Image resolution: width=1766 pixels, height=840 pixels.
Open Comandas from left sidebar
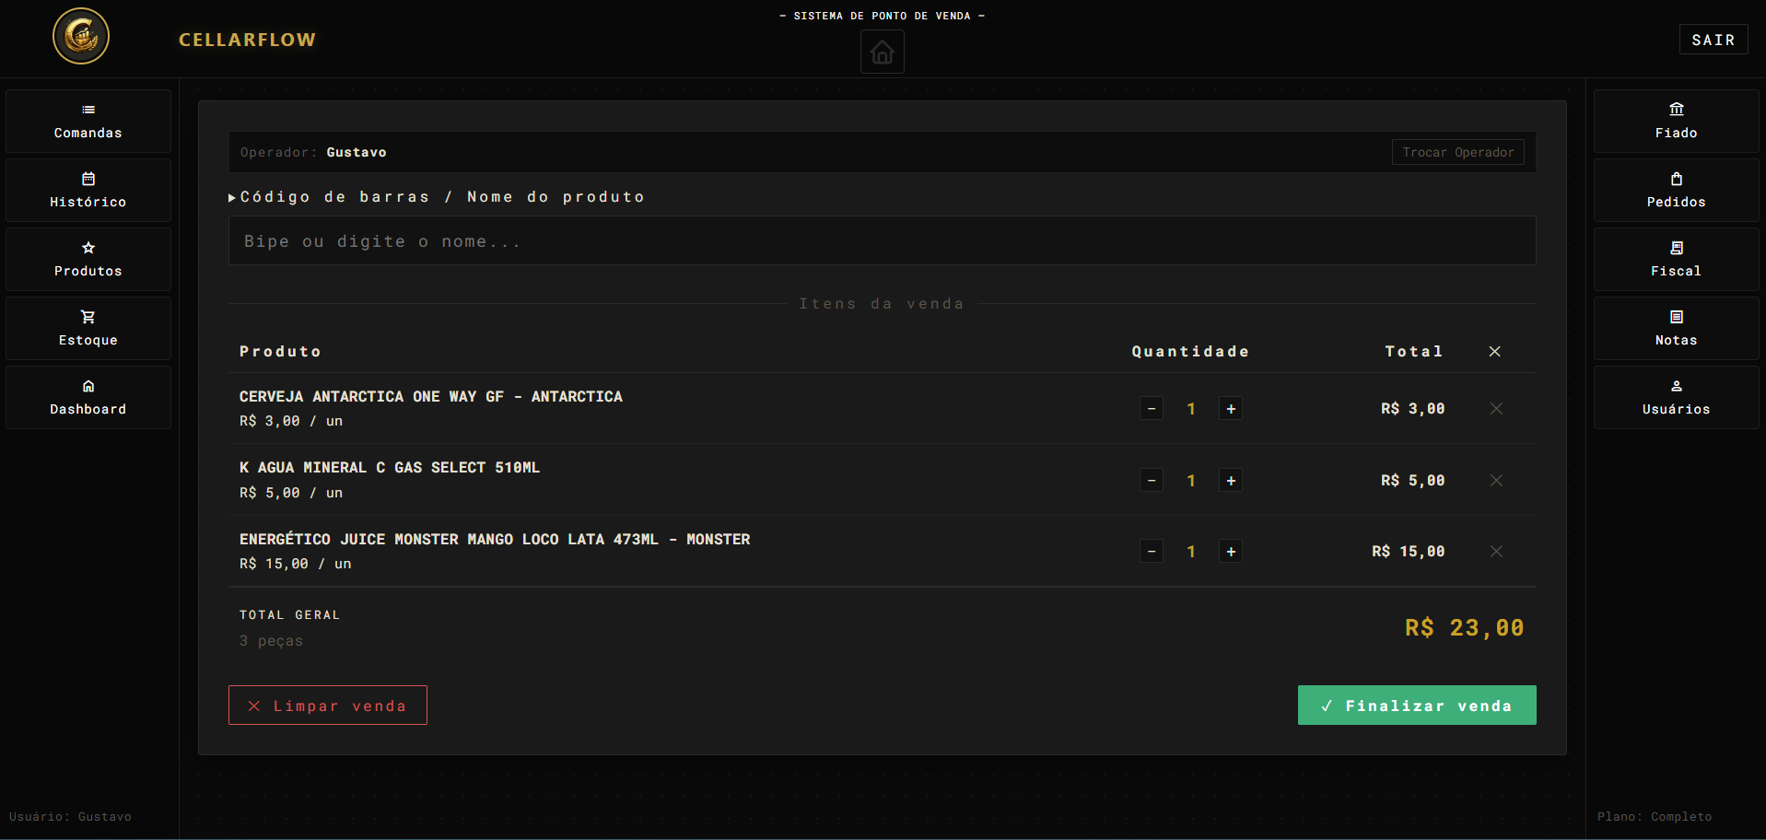[88, 121]
